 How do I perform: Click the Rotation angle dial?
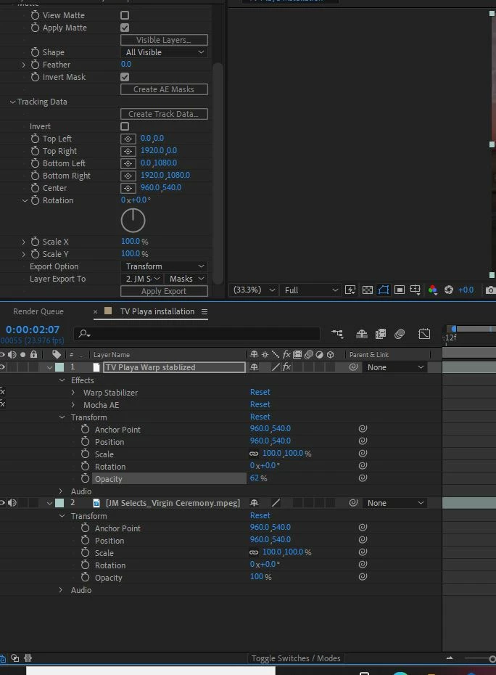(x=133, y=221)
